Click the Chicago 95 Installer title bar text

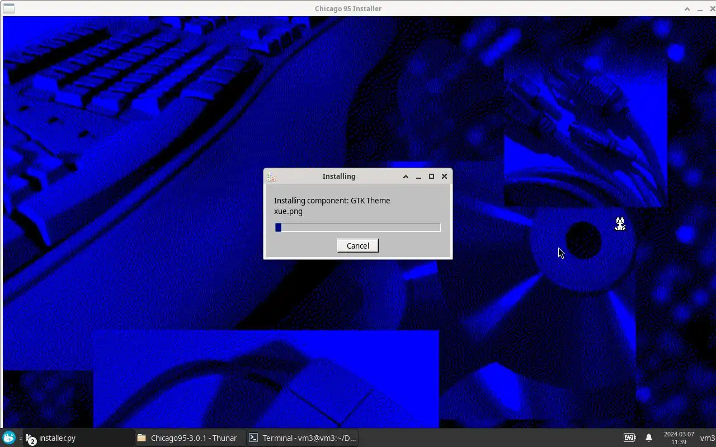[x=348, y=8]
